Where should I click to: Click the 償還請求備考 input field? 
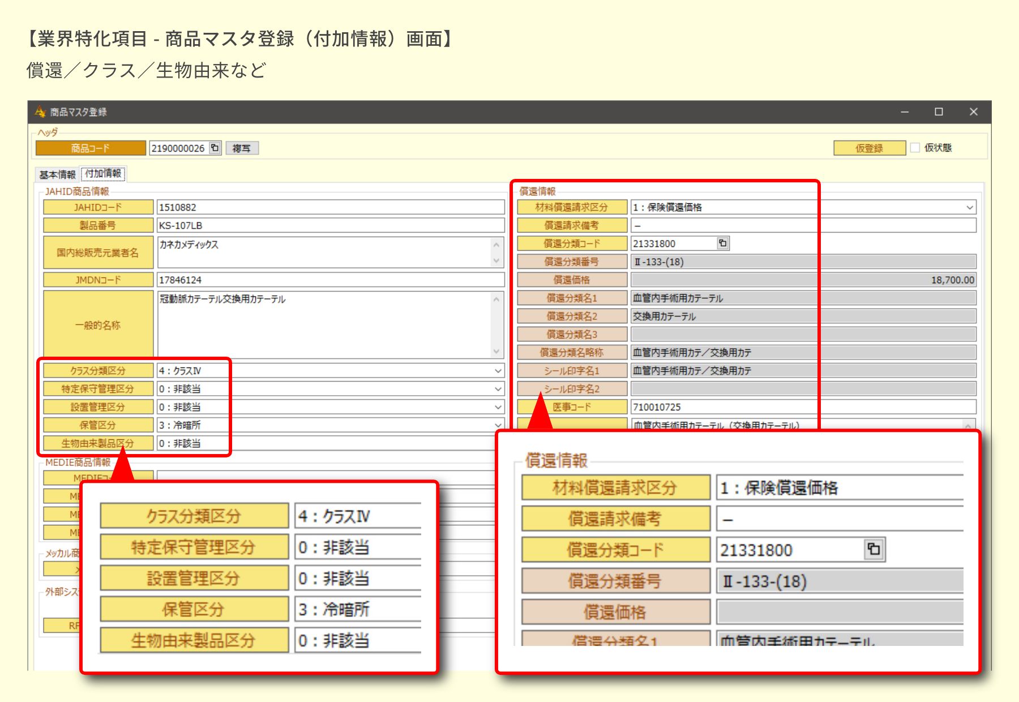pos(803,225)
